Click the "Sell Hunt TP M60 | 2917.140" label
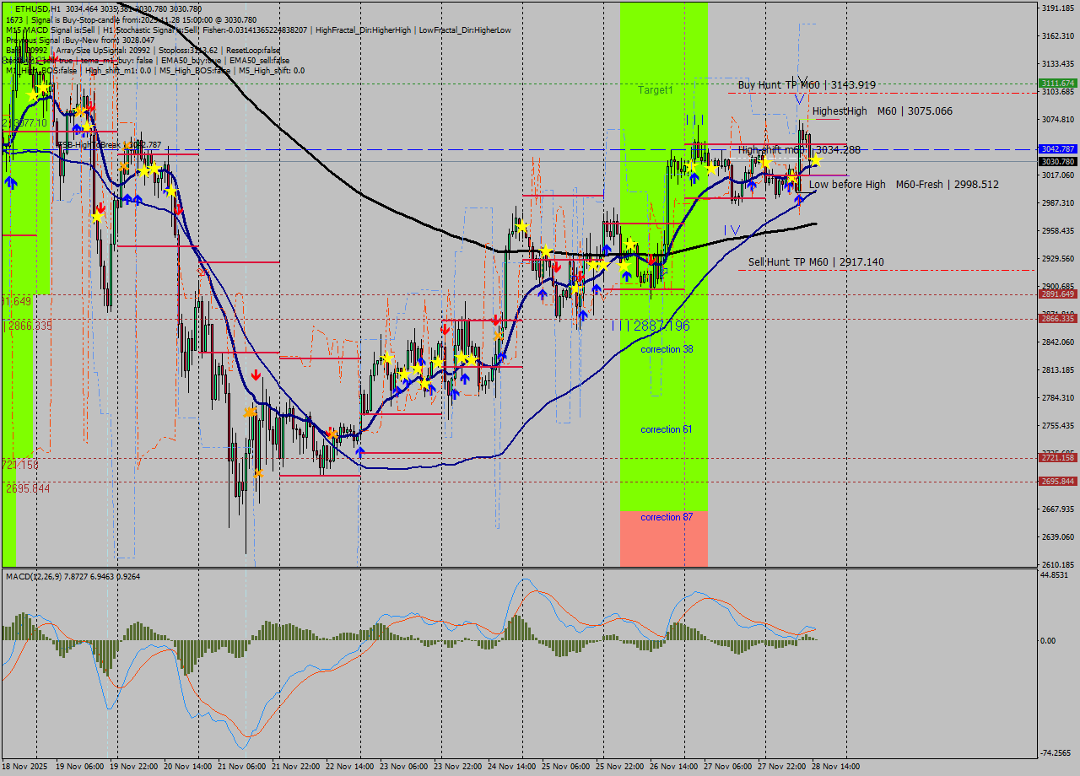Image resolution: width=1080 pixels, height=776 pixels. point(818,262)
